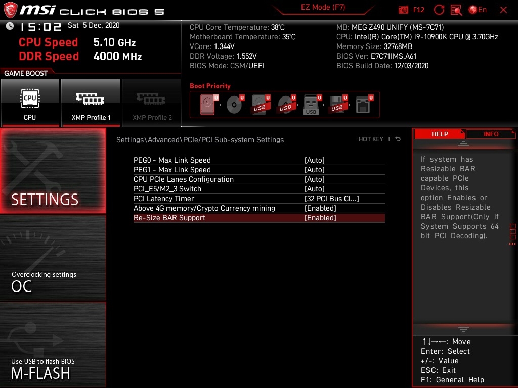Screen dimensions: 518x388
Task: Click the Settings\Advanced\PCIe/PCI breadcrumb path
Action: (x=200, y=140)
